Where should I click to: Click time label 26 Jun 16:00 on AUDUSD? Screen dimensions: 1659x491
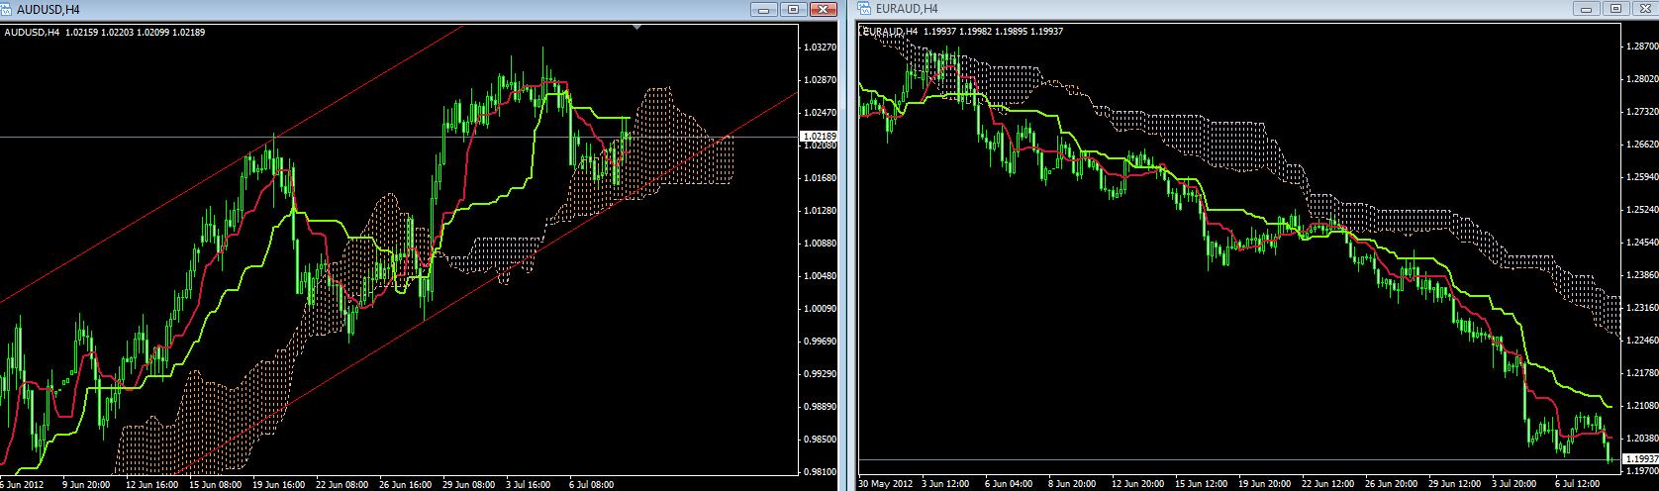pos(407,485)
